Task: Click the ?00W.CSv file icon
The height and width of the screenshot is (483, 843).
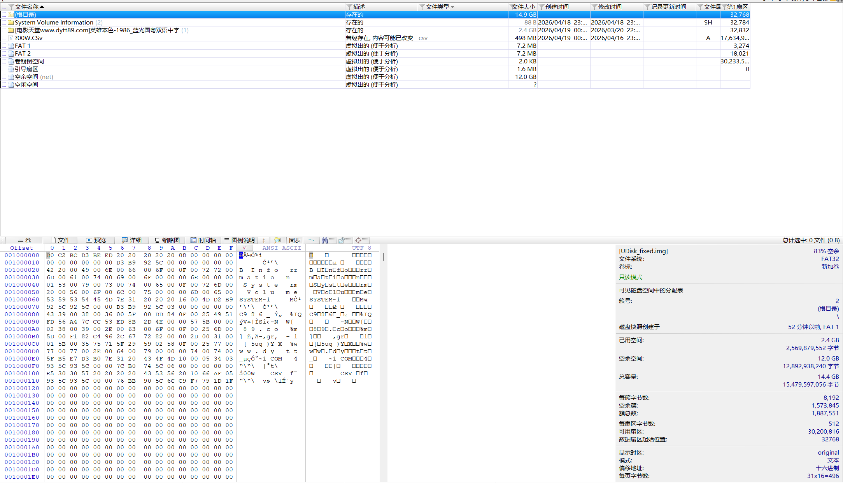Action: click(11, 38)
